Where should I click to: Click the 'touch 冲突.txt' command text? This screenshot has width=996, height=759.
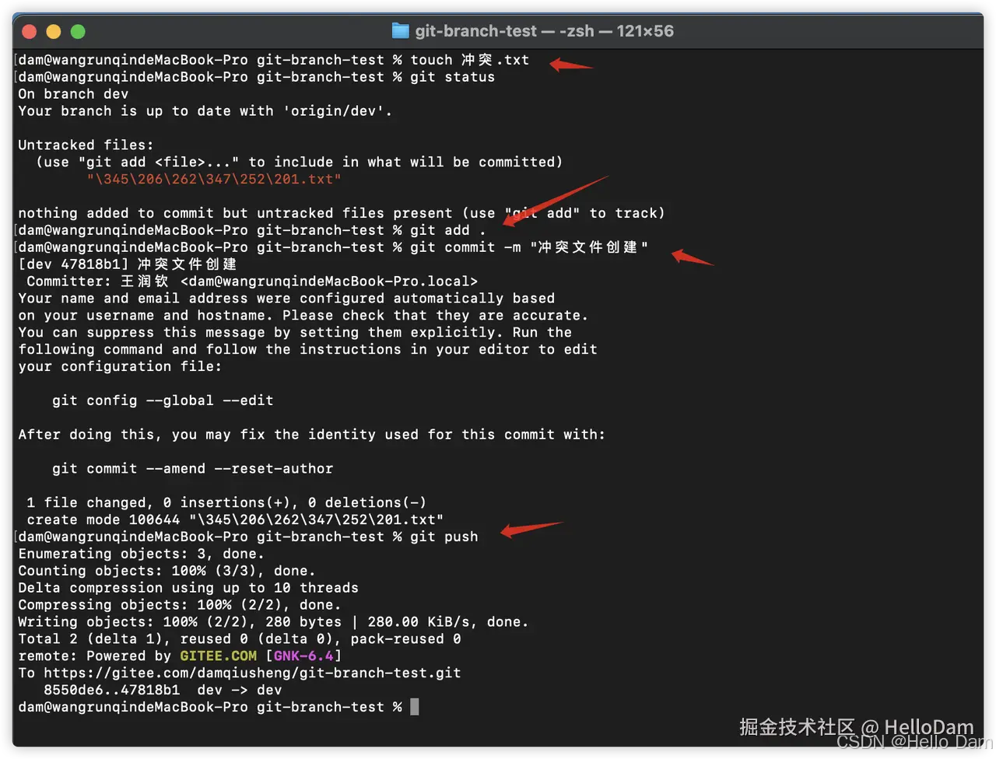click(x=470, y=60)
